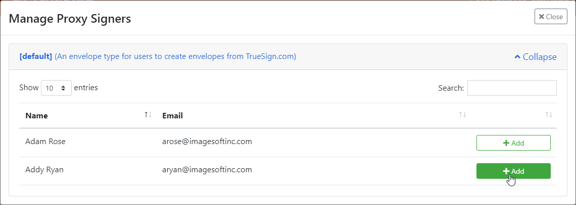Select email arose@imagesoftinc.com
Viewport: 576px width, 205px height.
click(207, 142)
